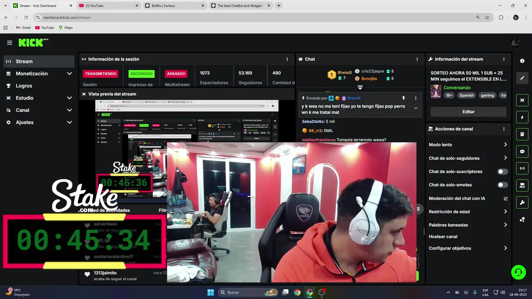Open the Chat panel three-dot menu
Viewport: 532px width, 299px height.
(417, 59)
